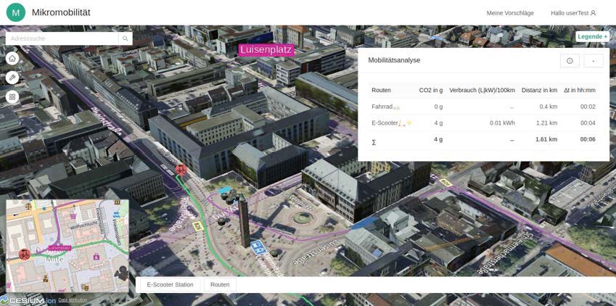Click the total 1.61 km value
The image size is (616, 306).
(546, 139)
